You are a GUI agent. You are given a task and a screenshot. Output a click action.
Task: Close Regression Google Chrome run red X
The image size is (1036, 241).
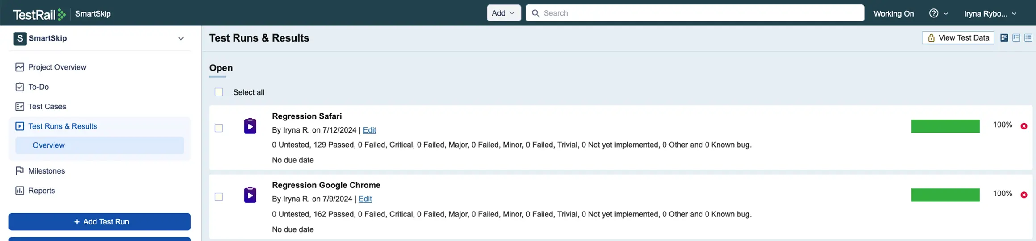tap(1023, 195)
